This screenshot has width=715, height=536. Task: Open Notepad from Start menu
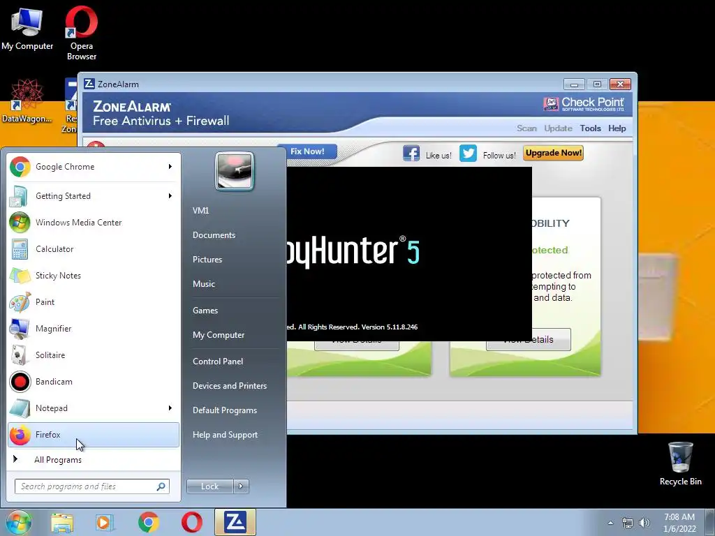pyautogui.click(x=93, y=408)
